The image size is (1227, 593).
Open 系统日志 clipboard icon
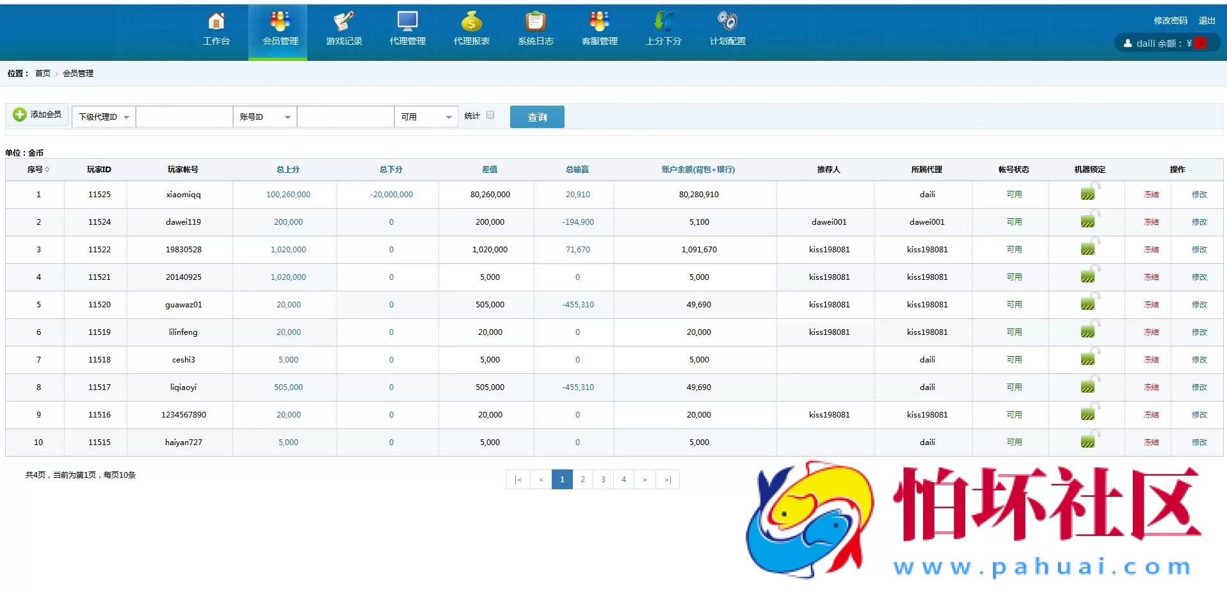coord(535,22)
